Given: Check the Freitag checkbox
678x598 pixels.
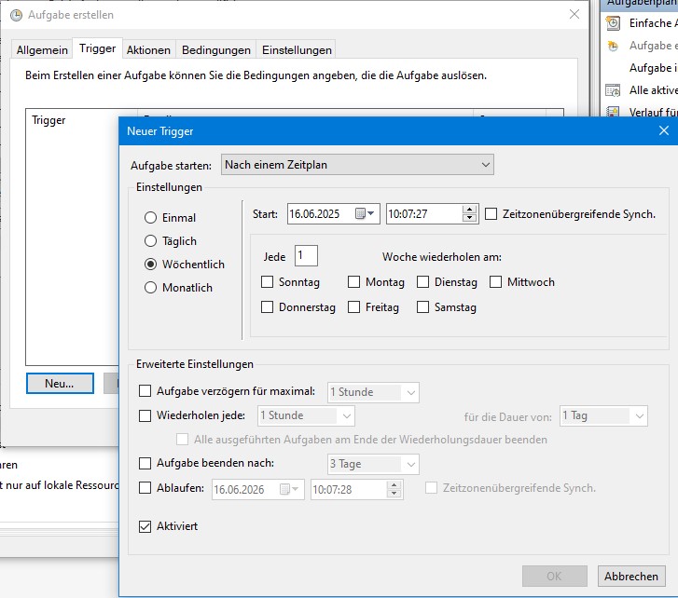Looking at the screenshot, I should pos(353,307).
